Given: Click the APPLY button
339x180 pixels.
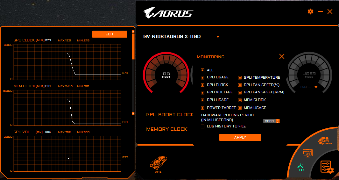Looking at the screenshot, I should pos(240,137).
